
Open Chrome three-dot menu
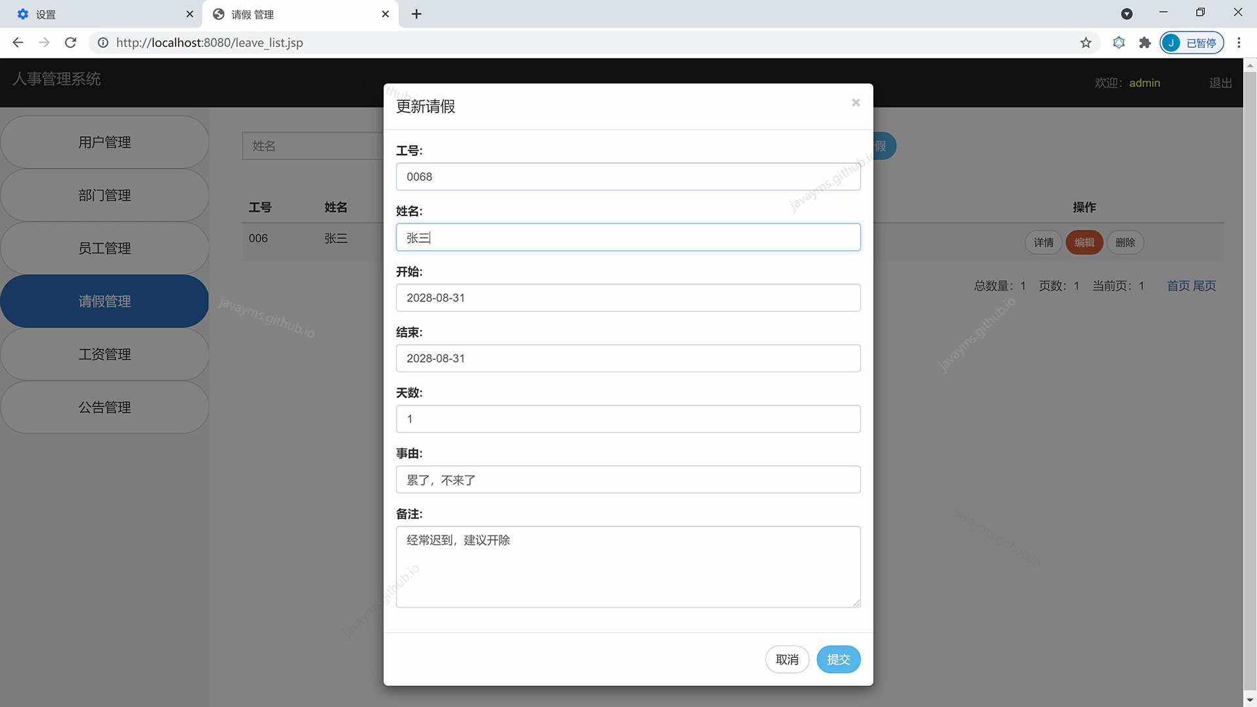(1238, 43)
